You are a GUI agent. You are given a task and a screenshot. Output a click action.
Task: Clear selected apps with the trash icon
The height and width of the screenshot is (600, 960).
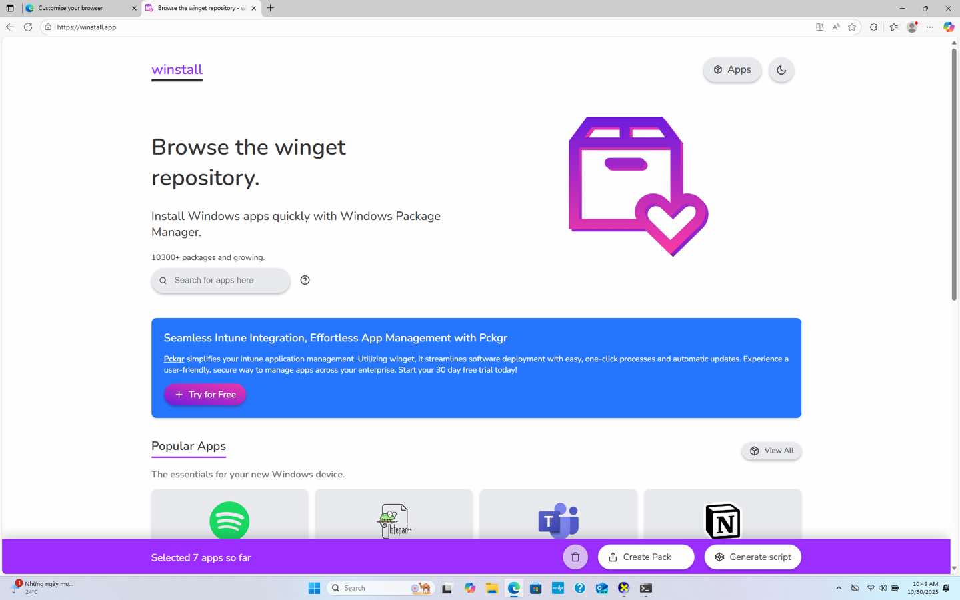tap(575, 557)
